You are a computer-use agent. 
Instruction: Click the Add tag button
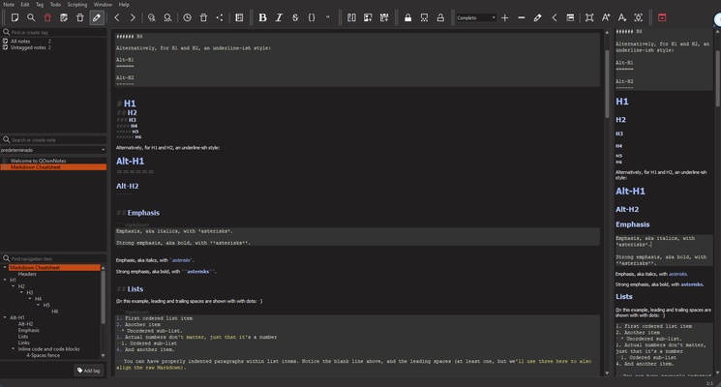tap(89, 371)
